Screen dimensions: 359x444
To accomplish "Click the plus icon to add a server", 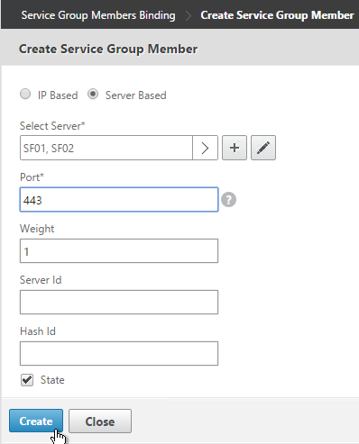I will 235,148.
